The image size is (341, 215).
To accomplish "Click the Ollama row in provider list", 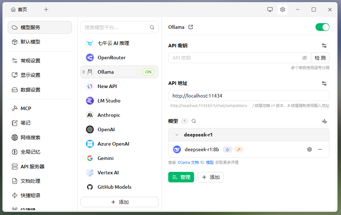I will 119,72.
